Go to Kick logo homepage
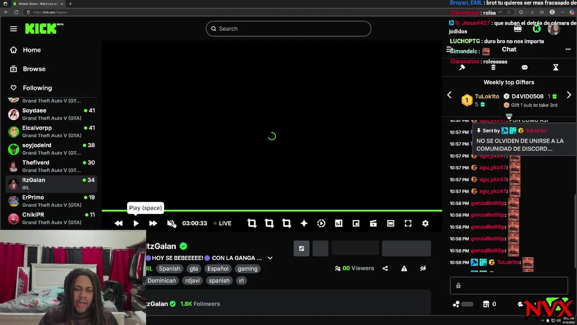577x325 pixels. click(x=44, y=29)
